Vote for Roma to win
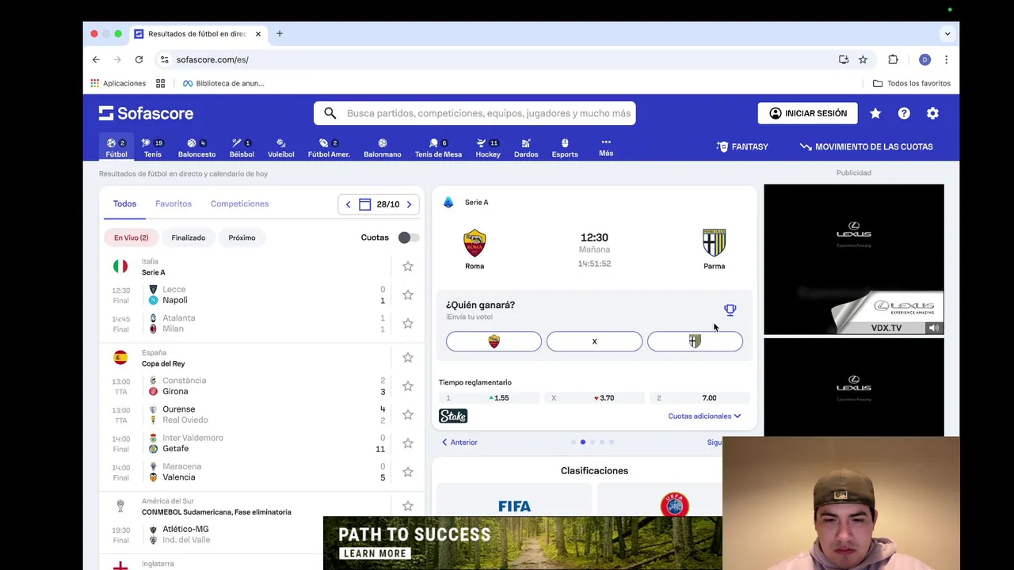1014x570 pixels. pos(494,341)
